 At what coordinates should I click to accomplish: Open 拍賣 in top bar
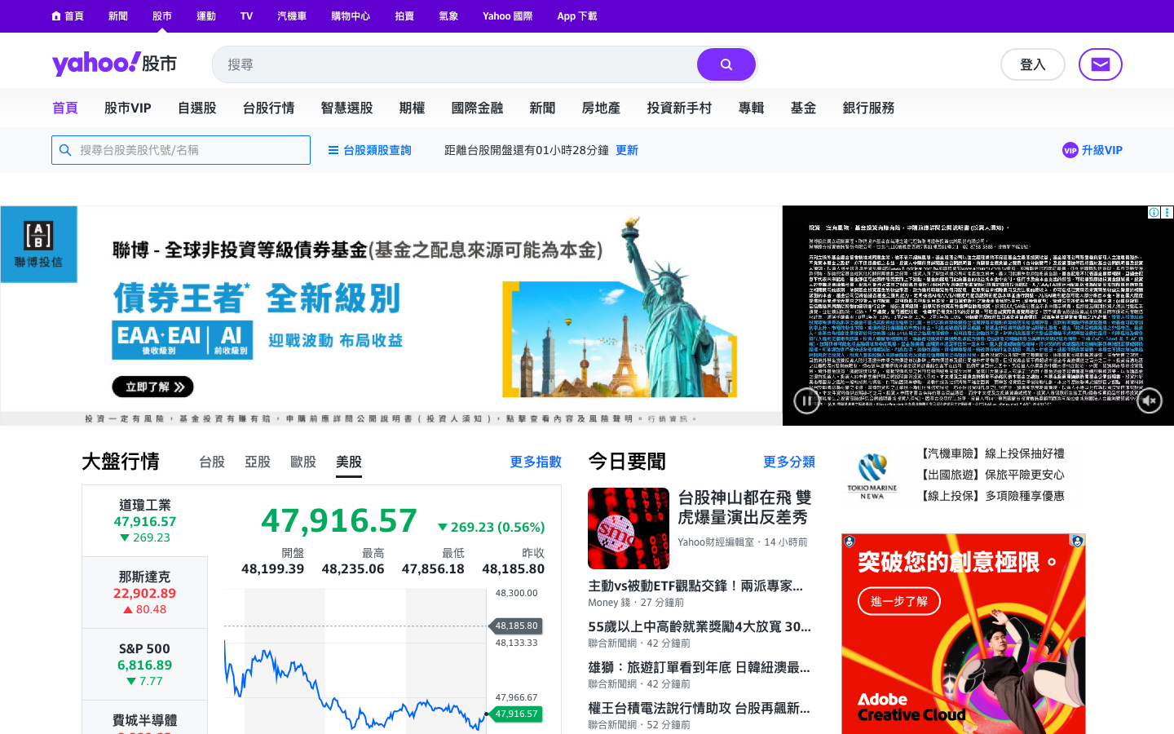tap(404, 15)
